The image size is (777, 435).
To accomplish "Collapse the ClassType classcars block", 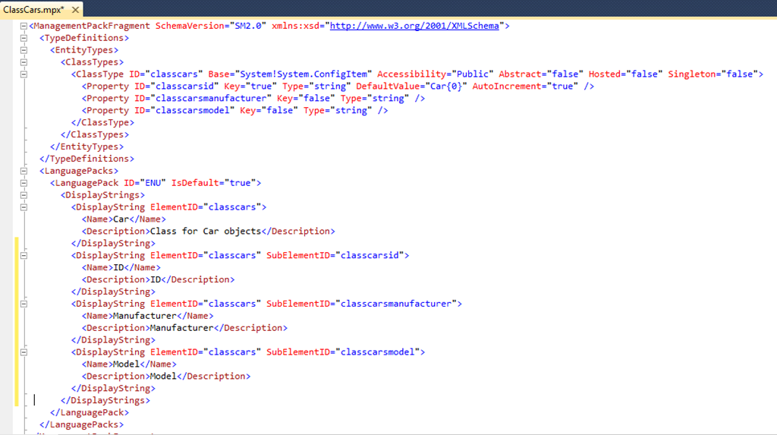I will coord(24,74).
